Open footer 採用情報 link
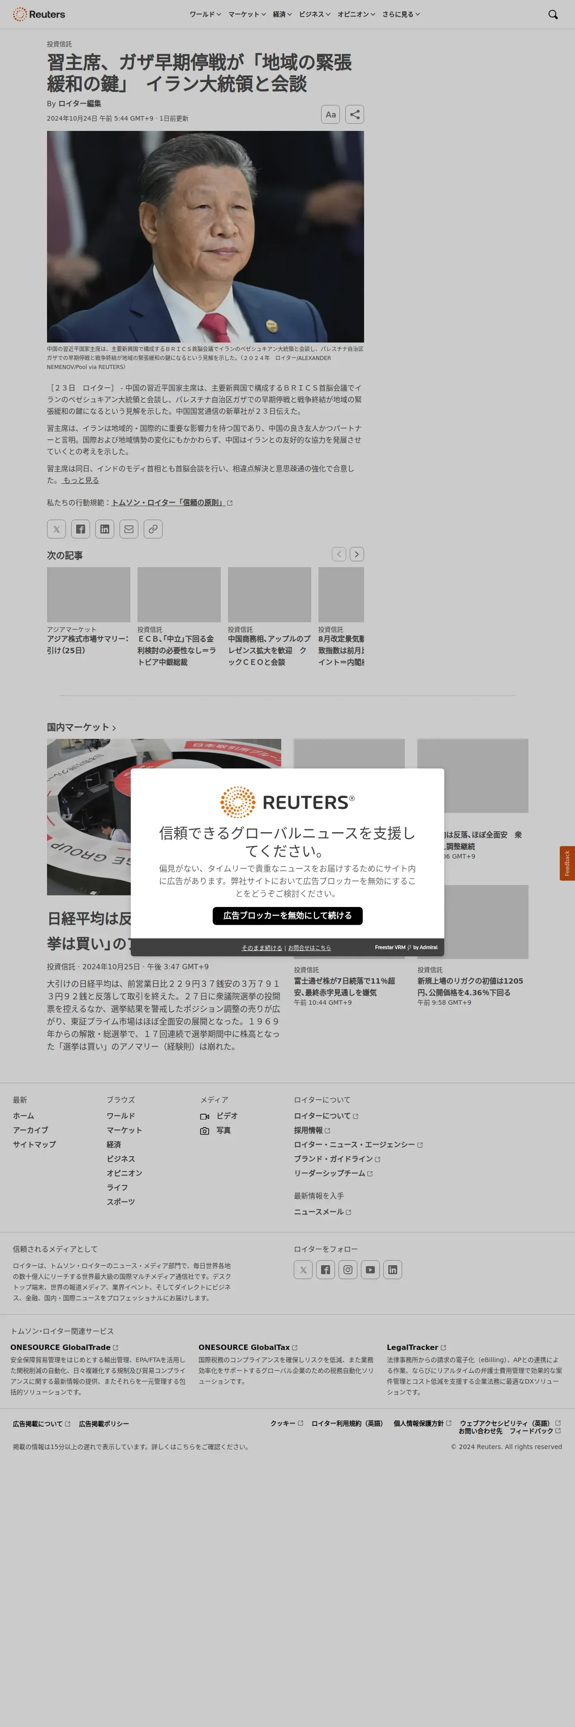Viewport: 575px width, 1727px height. click(x=312, y=1130)
